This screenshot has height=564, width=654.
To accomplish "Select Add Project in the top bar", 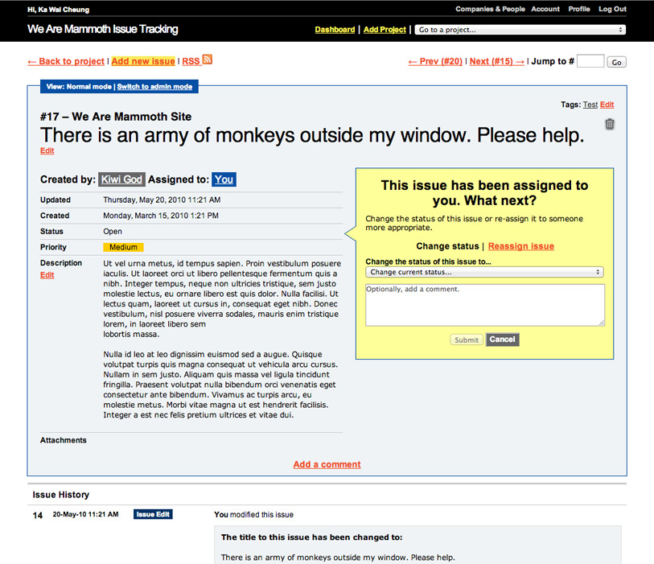I will 385,30.
